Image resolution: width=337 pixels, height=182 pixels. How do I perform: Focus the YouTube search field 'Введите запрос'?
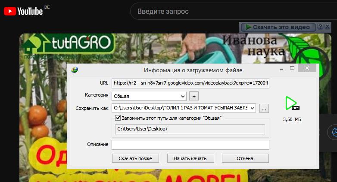234,11
